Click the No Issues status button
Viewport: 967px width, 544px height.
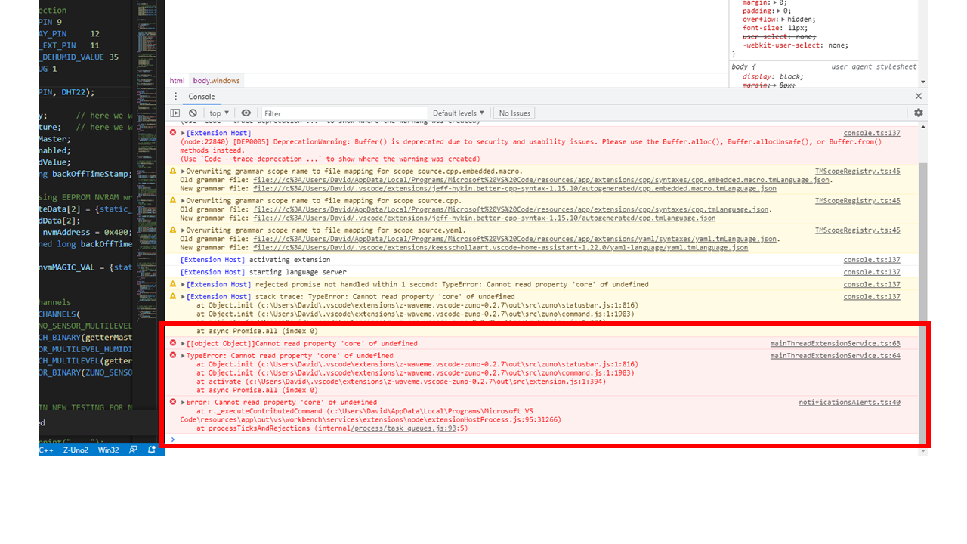(514, 112)
